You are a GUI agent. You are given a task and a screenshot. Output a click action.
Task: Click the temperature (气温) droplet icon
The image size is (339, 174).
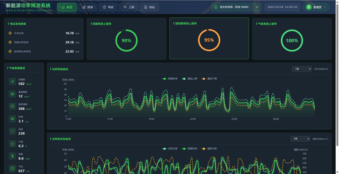(x=13, y=144)
